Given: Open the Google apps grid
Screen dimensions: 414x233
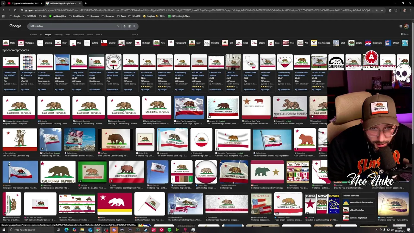Looking at the screenshot, I should point(400,26).
